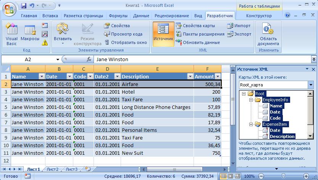Viewport: 318px width, 180px height.
Task: Open the Главная ribbon tab
Action: pos(29,16)
